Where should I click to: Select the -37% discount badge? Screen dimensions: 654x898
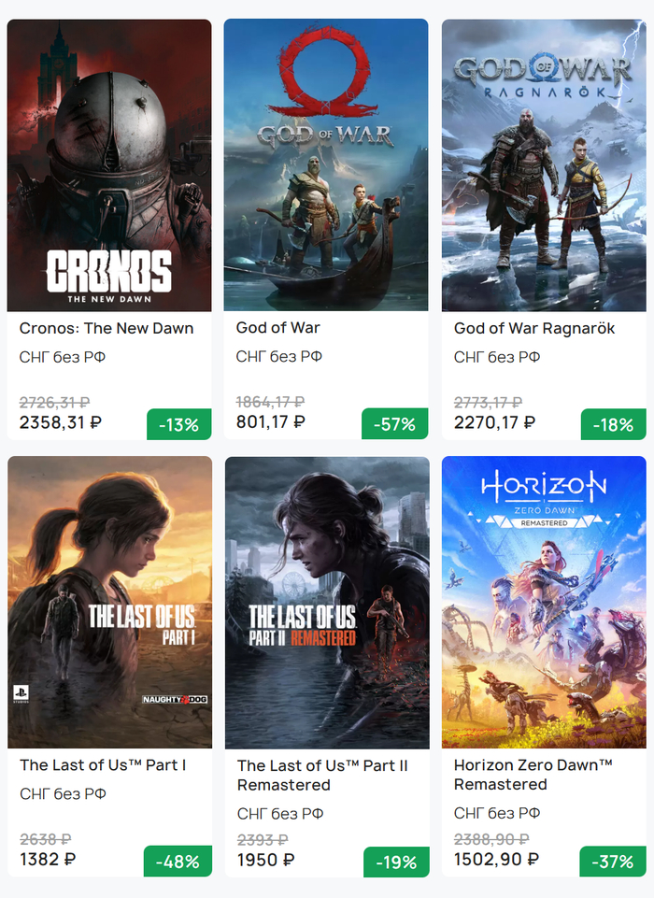pos(613,862)
